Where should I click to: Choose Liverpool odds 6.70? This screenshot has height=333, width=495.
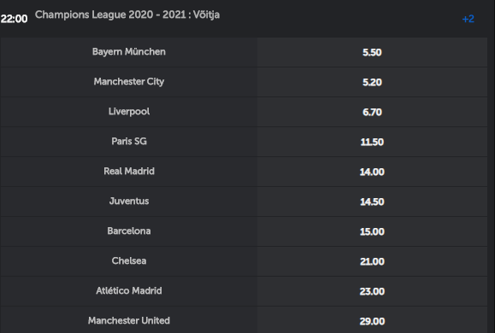[372, 112]
